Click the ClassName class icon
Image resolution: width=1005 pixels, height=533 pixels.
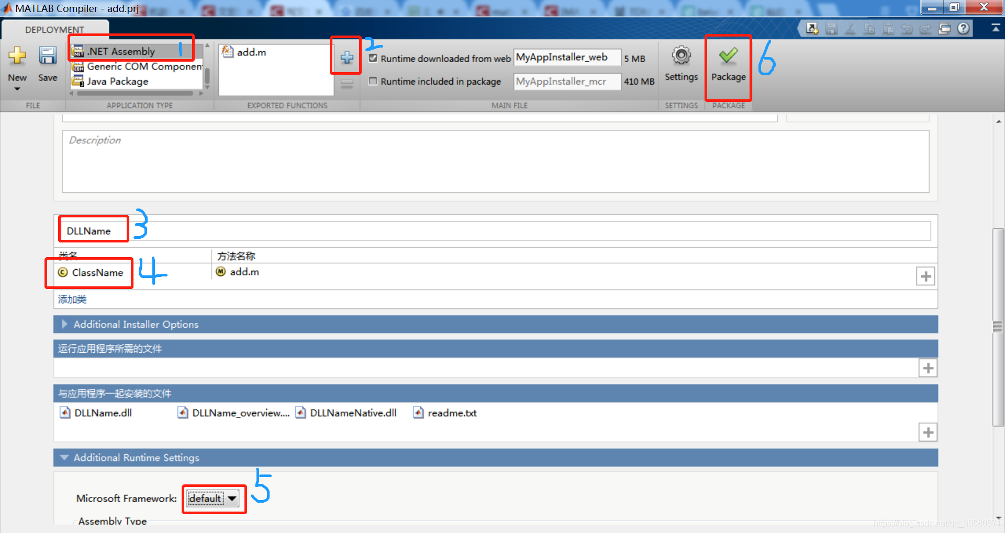[x=63, y=272]
